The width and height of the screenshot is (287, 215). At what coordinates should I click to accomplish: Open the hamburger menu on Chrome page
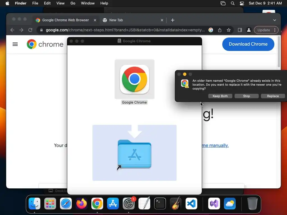[15, 44]
